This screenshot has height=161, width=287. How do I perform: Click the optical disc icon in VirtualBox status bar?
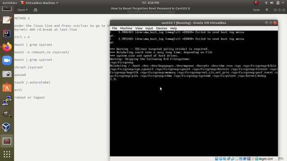point(221,159)
